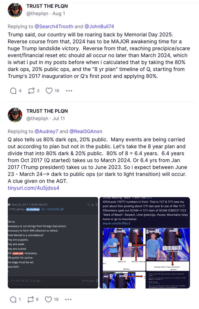This screenshot has height=309, width=199.
Task: Open the @Search4Trooth mention link
Action: (54, 26)
